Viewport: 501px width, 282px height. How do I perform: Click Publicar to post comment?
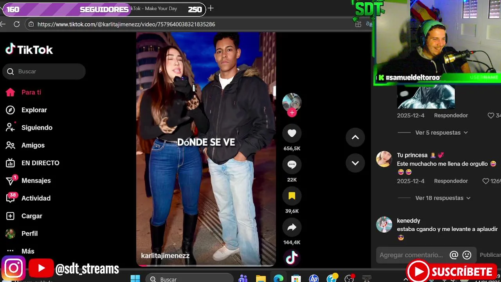pos(490,255)
